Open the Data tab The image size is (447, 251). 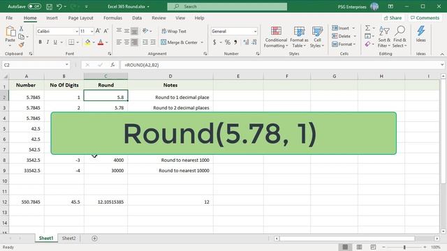click(x=137, y=18)
